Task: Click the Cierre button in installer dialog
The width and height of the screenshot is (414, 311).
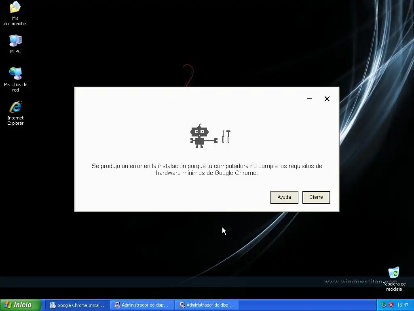Action: [316, 197]
